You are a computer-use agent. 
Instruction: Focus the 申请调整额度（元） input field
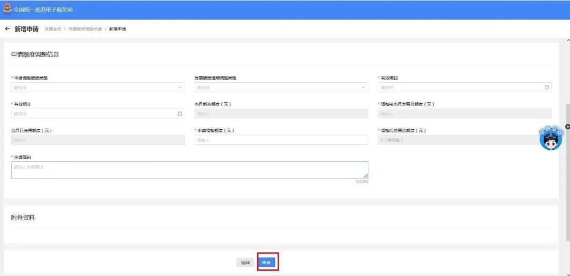click(x=281, y=140)
